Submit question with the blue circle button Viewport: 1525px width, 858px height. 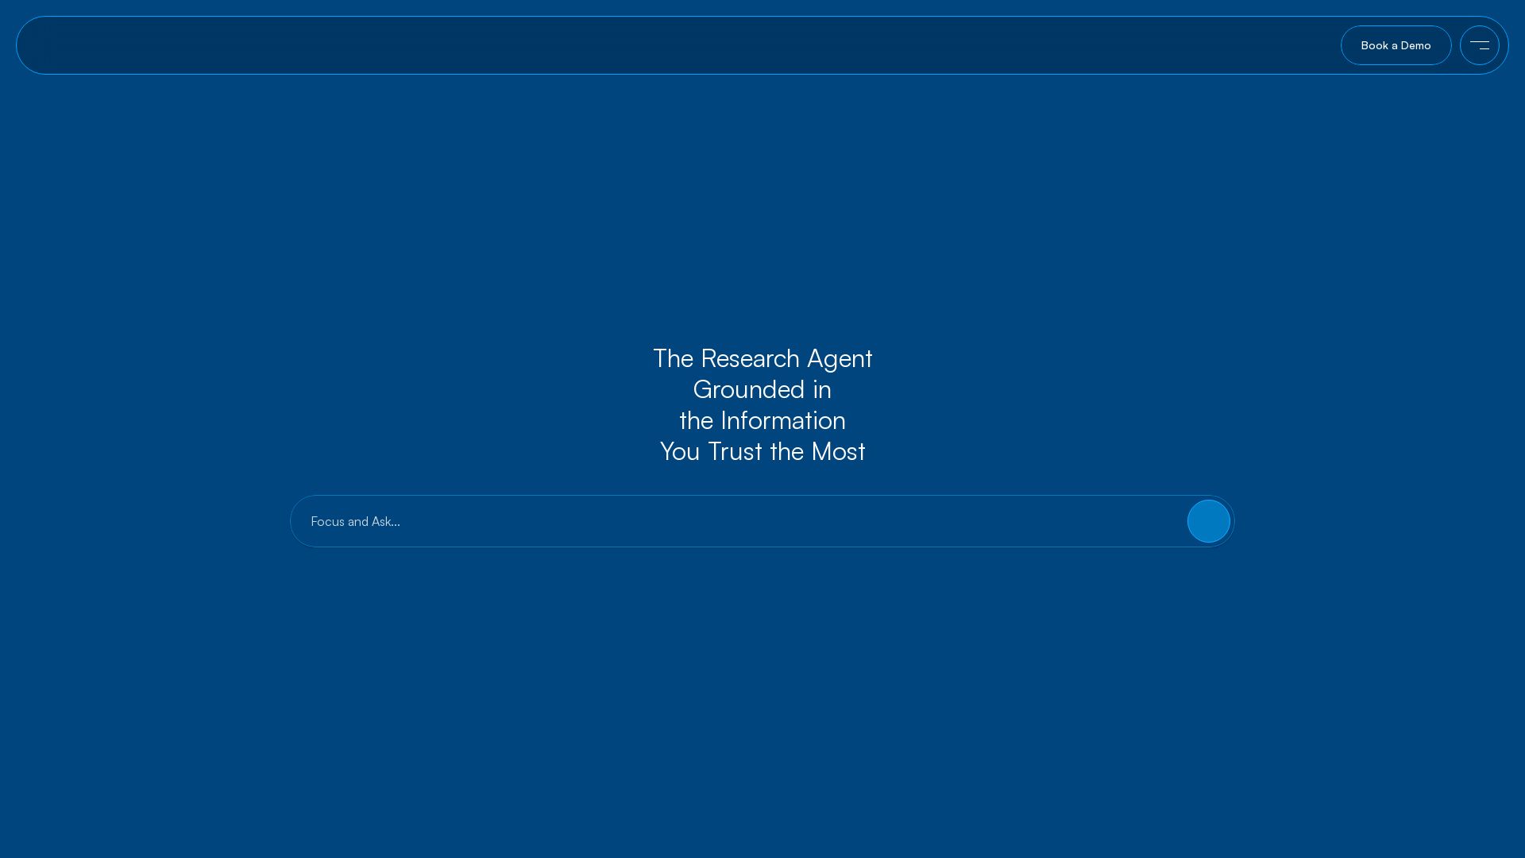click(1208, 521)
